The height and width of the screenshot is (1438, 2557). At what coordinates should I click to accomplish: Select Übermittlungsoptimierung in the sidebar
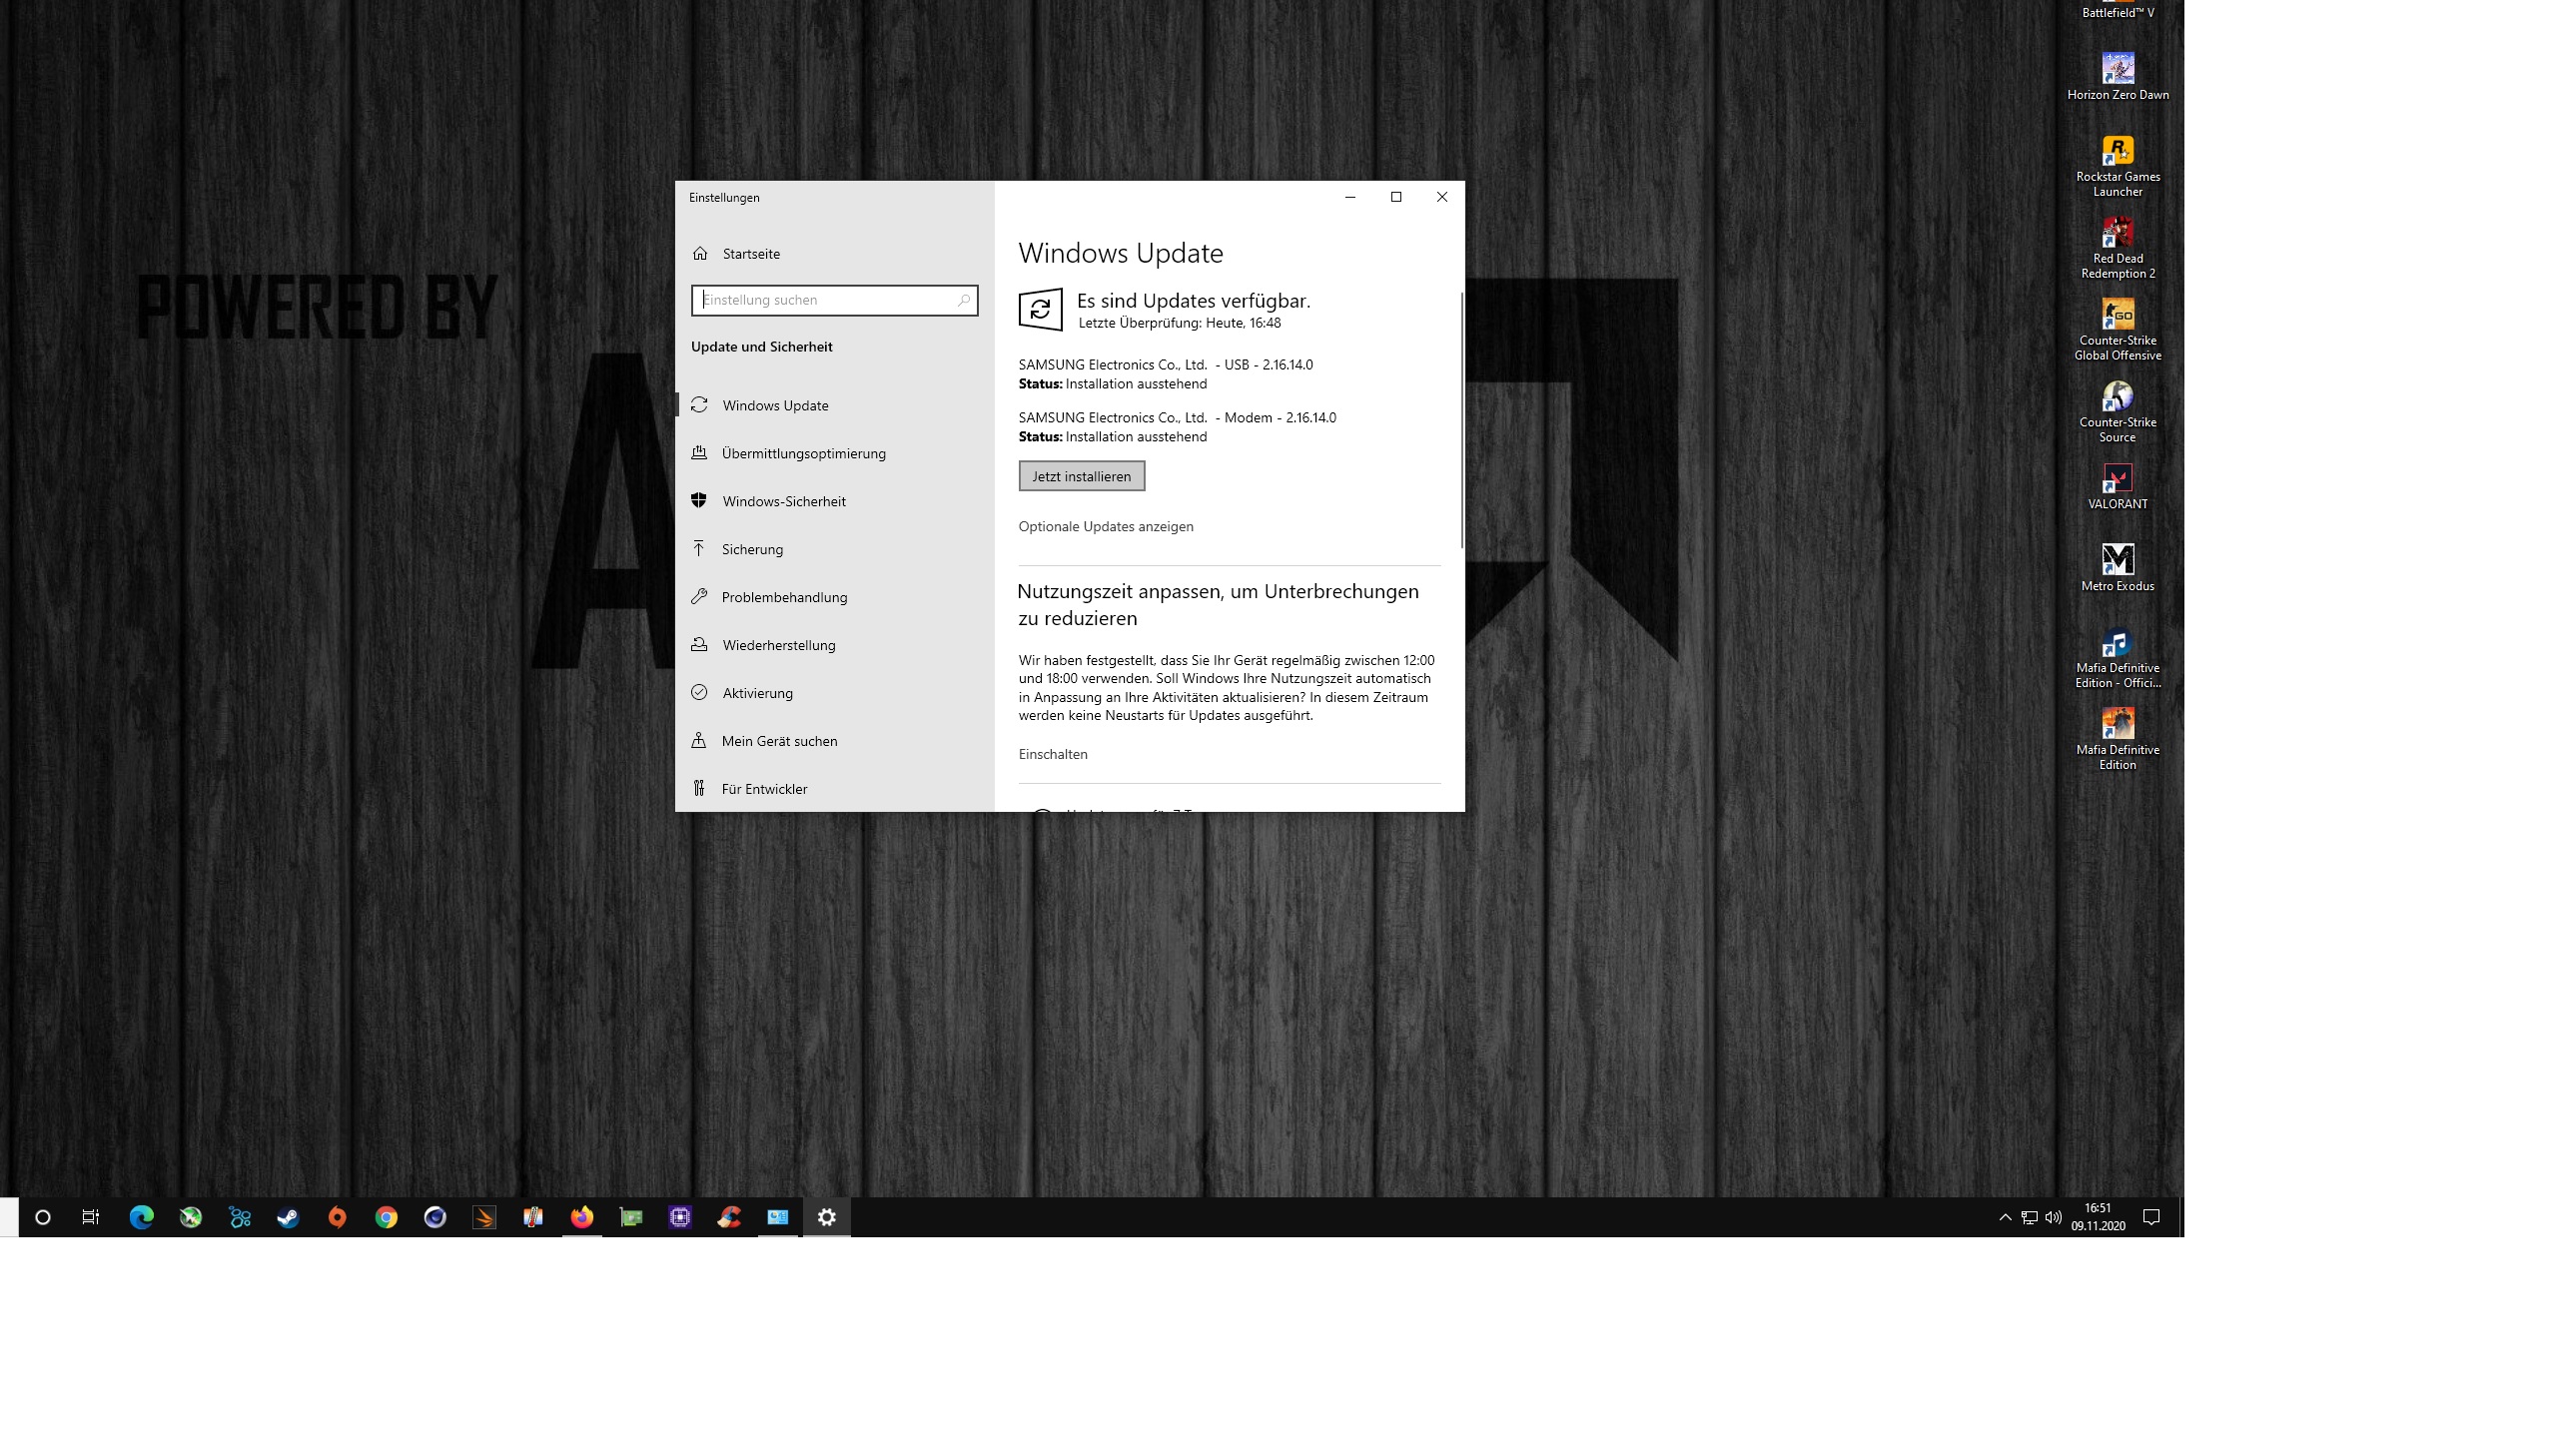803,453
